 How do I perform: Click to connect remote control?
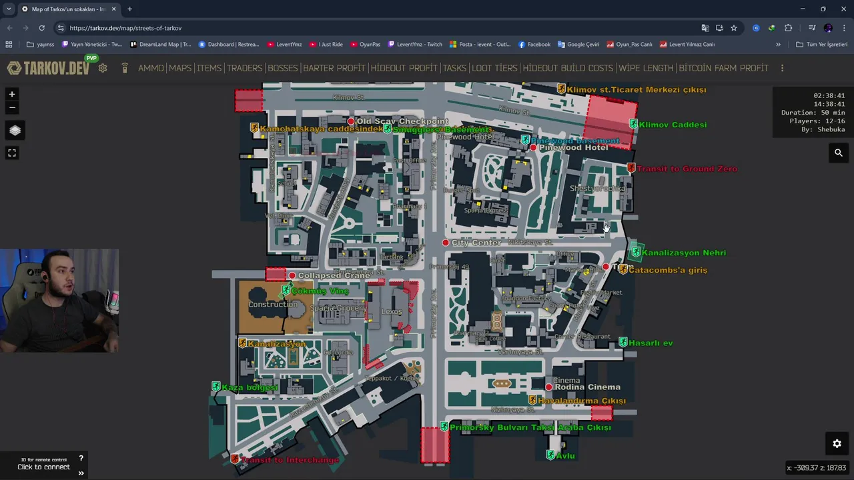(43, 467)
